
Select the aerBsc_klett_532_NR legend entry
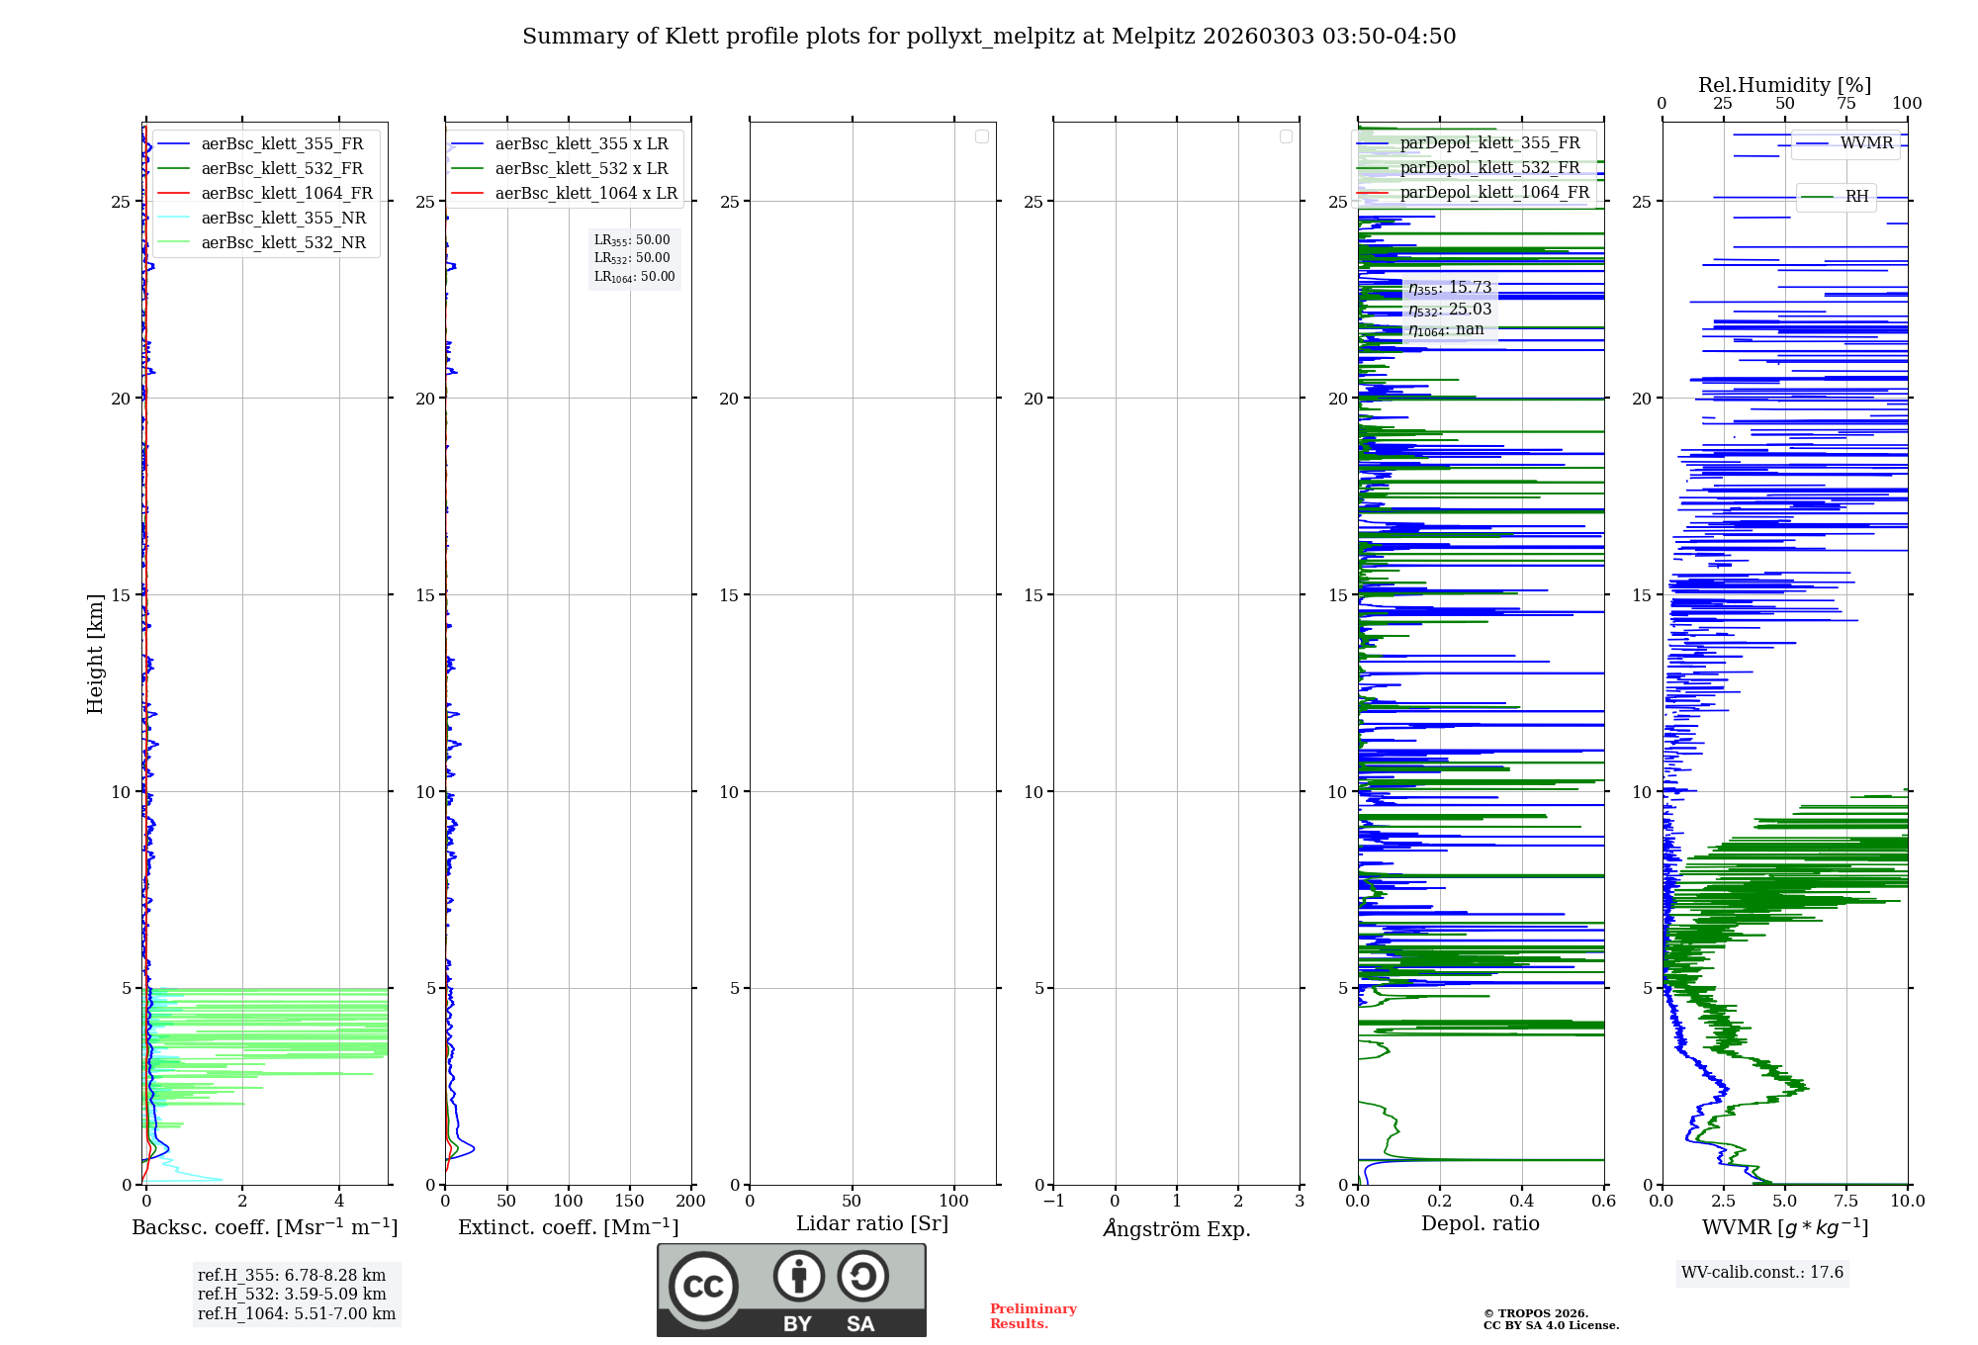(283, 242)
